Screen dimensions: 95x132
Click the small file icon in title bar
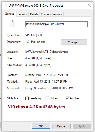6,6
